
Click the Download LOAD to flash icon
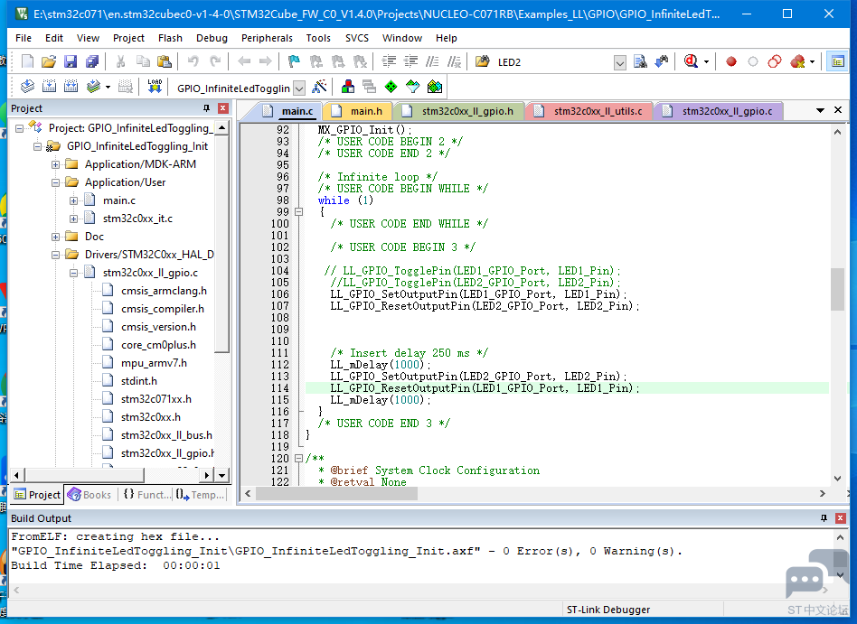pyautogui.click(x=155, y=87)
